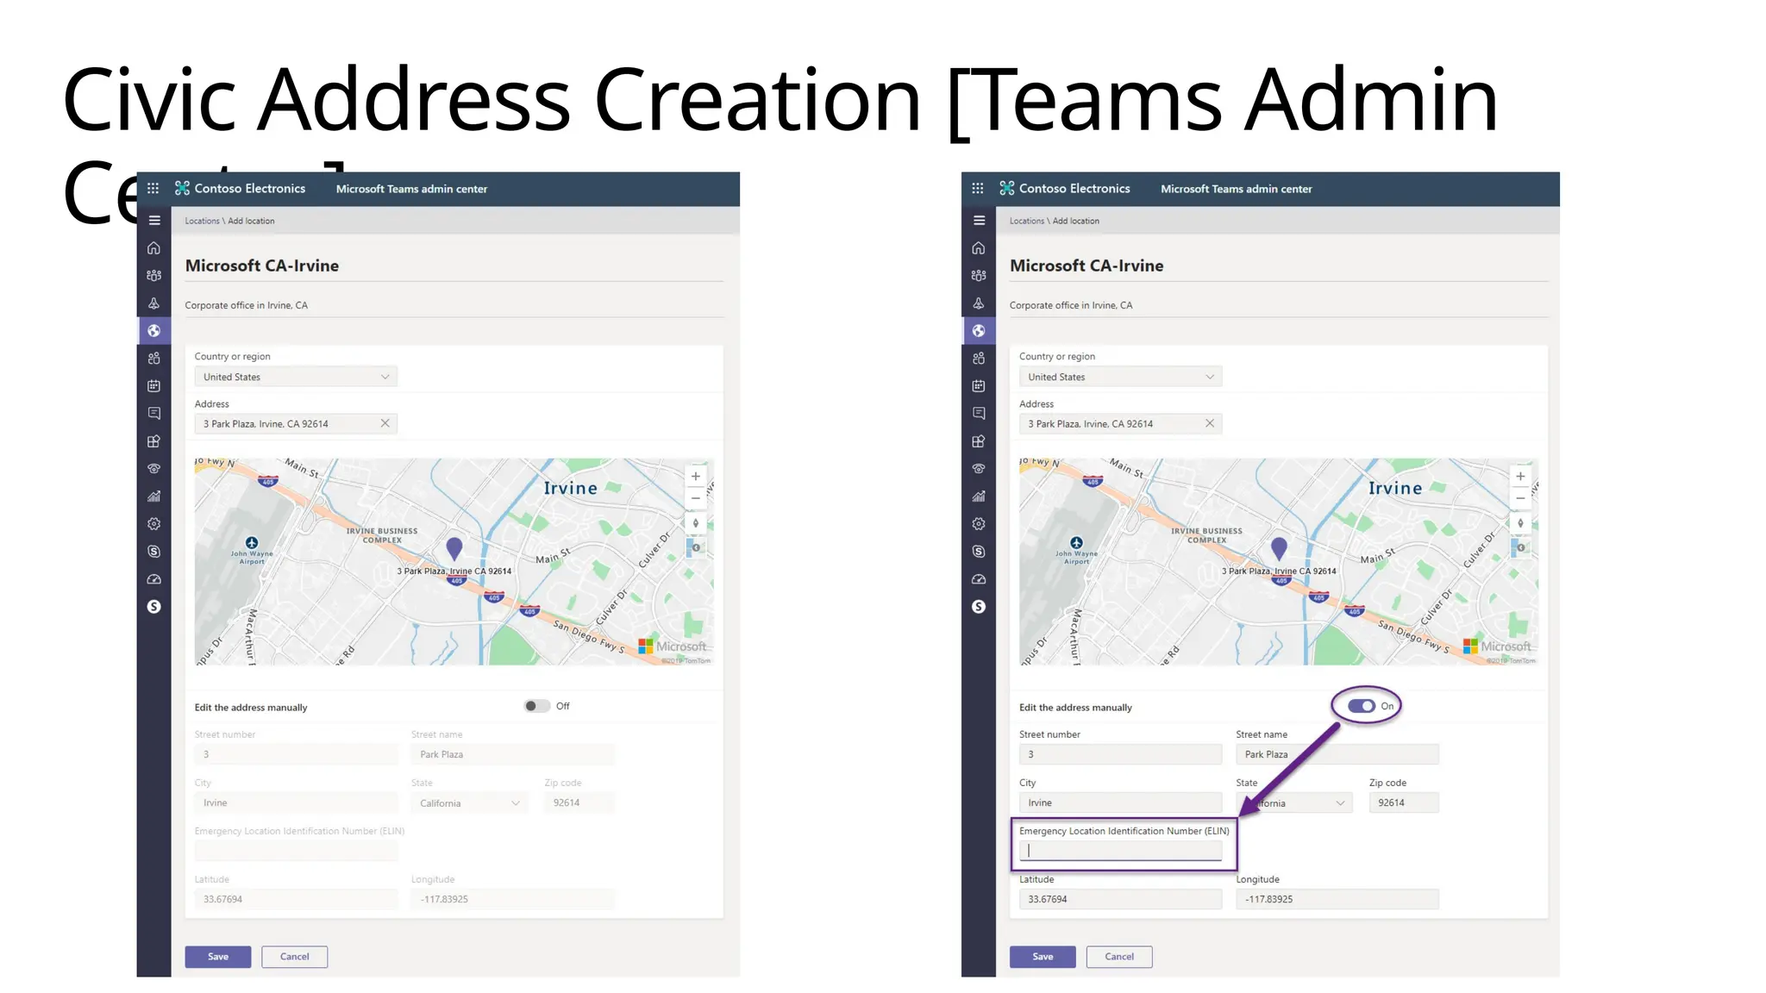Viewport: 1766px width, 993px height.
Task: Open the California State dropdown in left window
Action: 469,803
